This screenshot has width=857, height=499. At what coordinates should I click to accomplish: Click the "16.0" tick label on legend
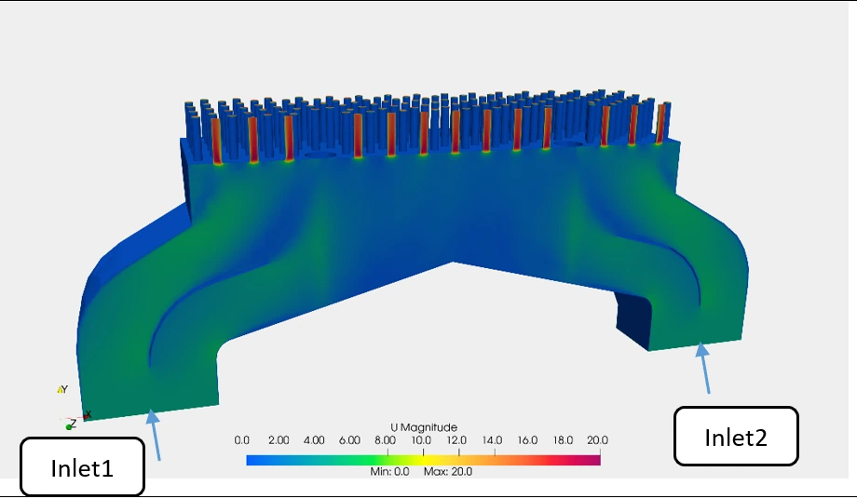[x=527, y=440]
